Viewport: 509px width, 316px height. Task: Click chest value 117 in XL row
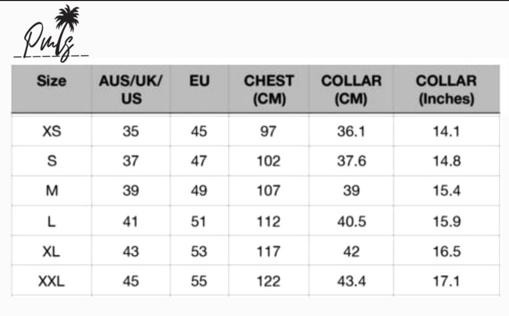pos(268,252)
